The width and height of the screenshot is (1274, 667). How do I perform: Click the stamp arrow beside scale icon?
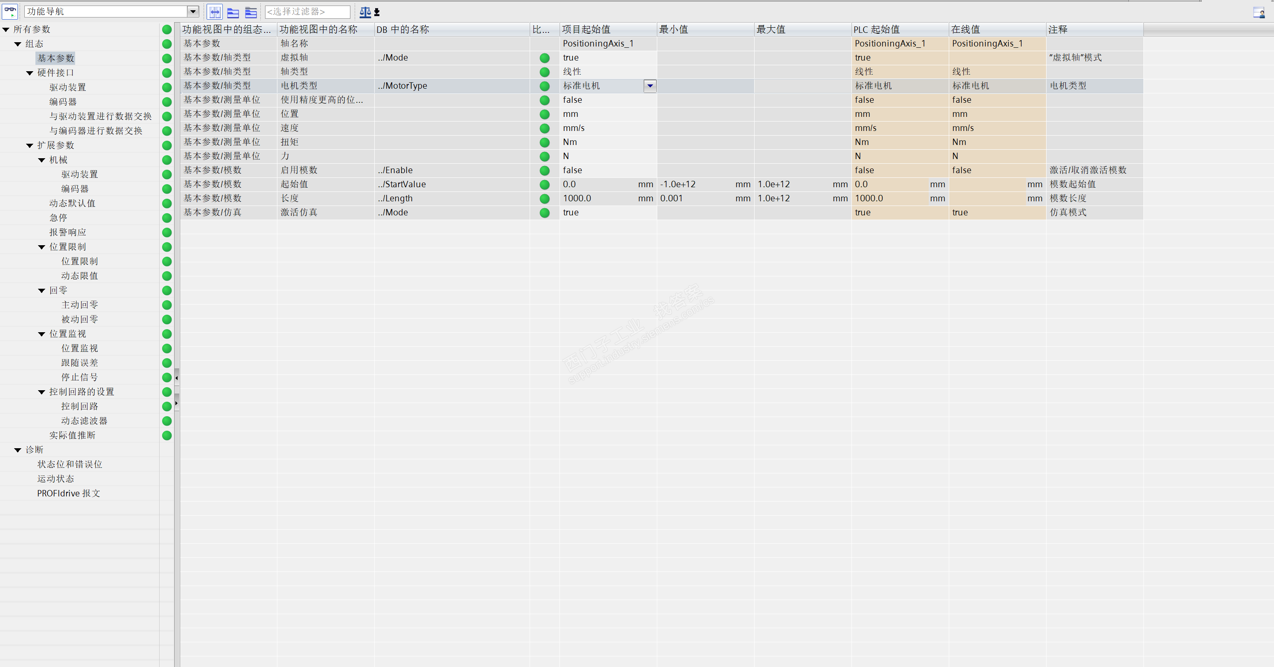tap(377, 12)
